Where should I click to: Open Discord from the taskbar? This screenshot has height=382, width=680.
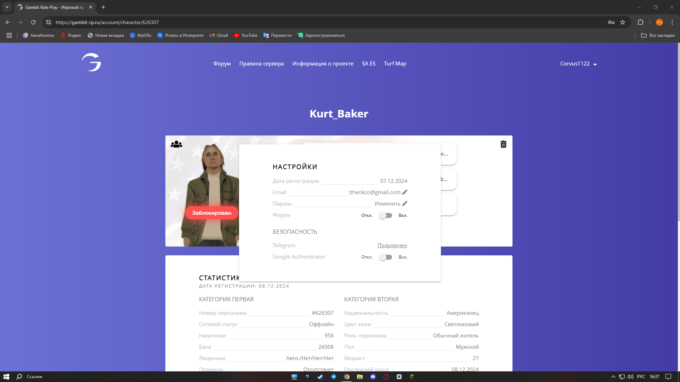click(373, 377)
